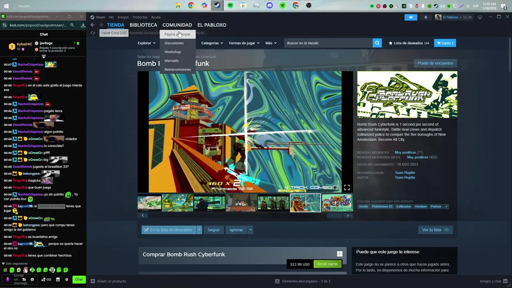The image size is (512, 288).
Task: Expand the Formas de jugar dropdown
Action: [x=244, y=43]
